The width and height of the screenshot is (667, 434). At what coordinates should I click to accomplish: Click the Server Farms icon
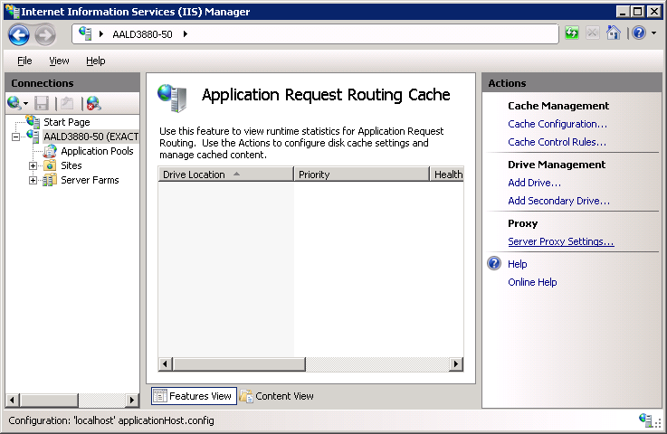tap(50, 180)
